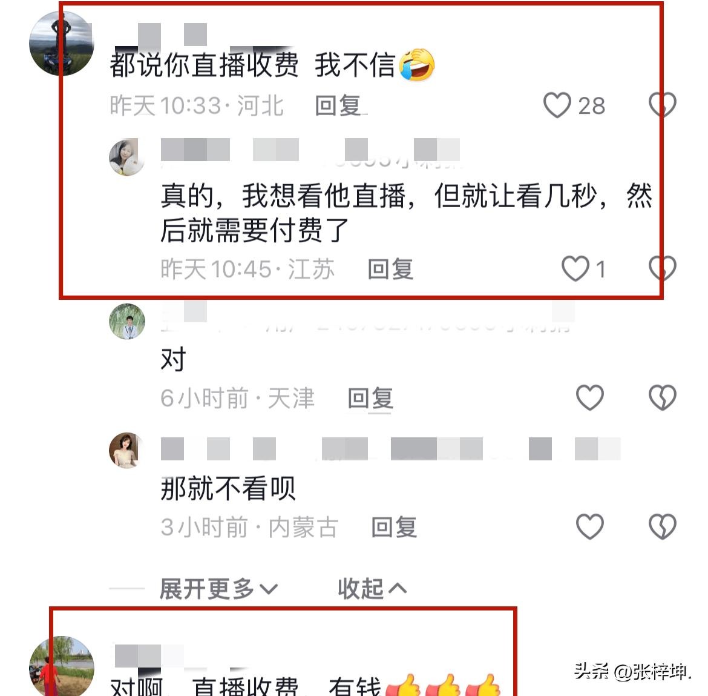708x696 pixels.
Task: Like the Inner Mongolia reply 那就不看呗
Action: click(x=590, y=527)
